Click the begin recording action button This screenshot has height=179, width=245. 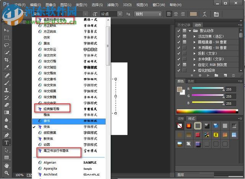pos(200,76)
